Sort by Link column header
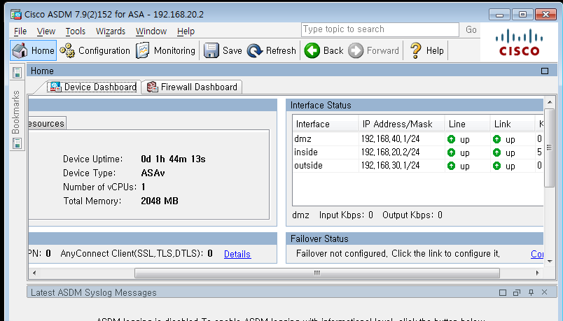Image resolution: width=563 pixels, height=321 pixels. [x=513, y=124]
